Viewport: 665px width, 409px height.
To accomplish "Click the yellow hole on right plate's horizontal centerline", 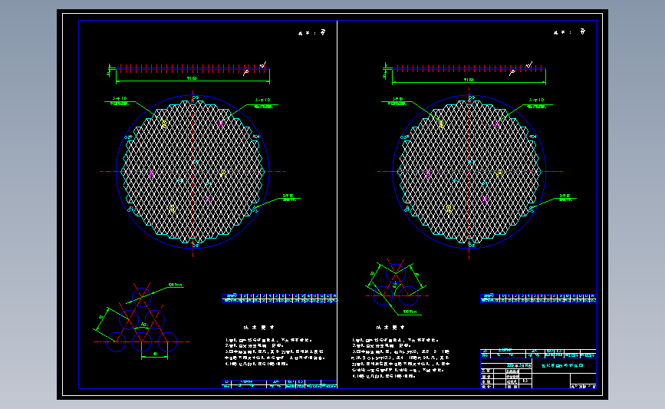I will point(499,173).
